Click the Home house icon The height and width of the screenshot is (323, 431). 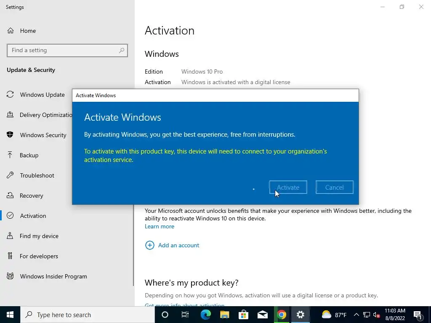point(11,30)
